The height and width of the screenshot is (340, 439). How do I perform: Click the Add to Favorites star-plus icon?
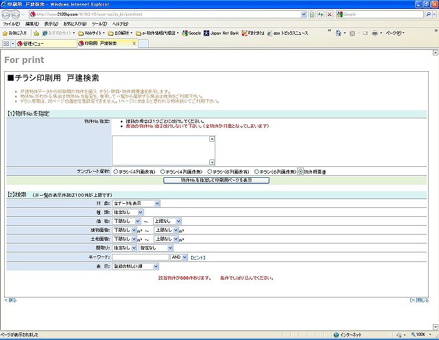tap(36, 34)
